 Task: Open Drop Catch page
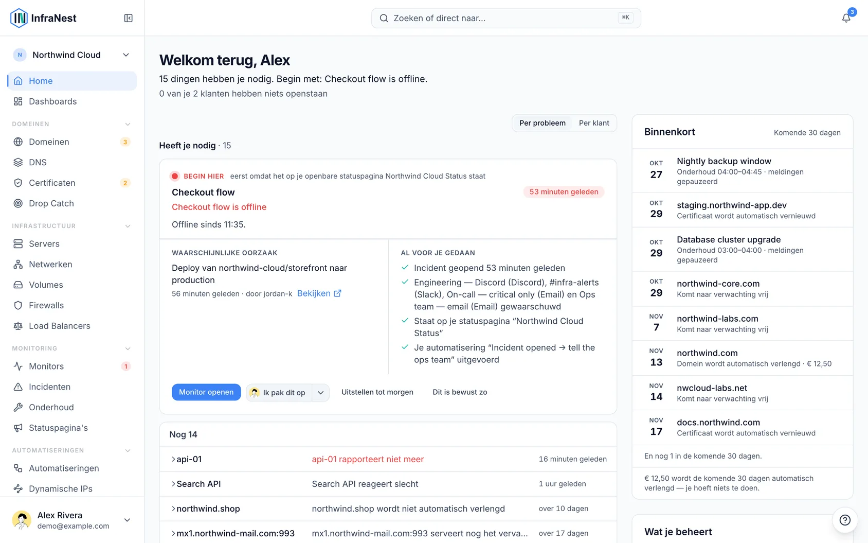(72, 203)
